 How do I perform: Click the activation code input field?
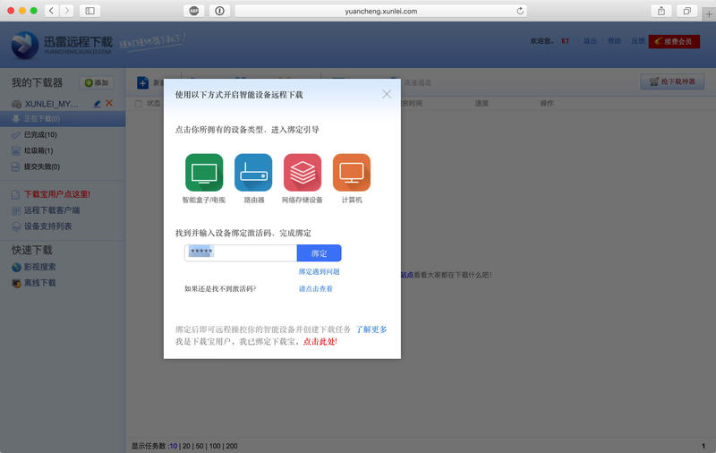coord(241,253)
